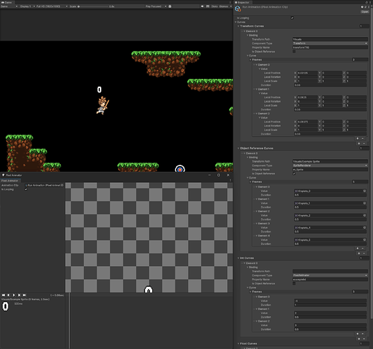Open the Play Focused dropdown
This screenshot has height=349, width=373.
(156, 6)
